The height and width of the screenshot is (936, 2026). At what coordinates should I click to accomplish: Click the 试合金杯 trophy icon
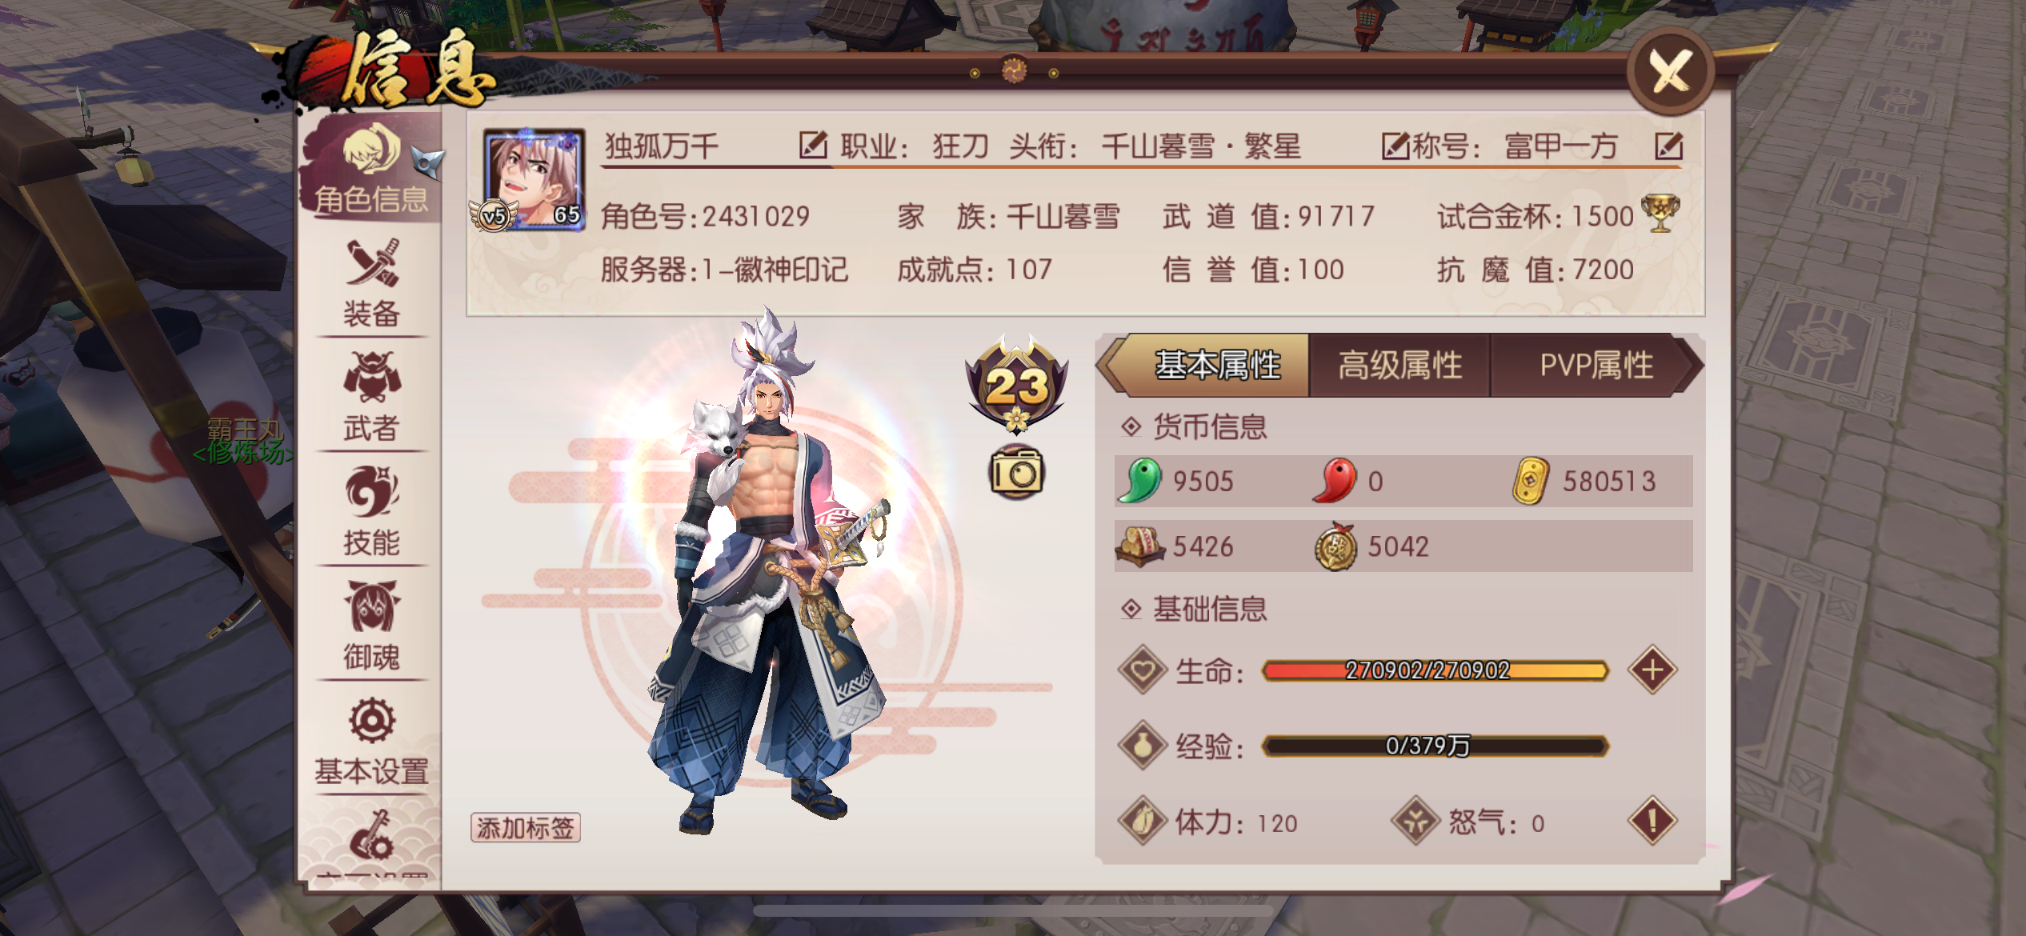pyautogui.click(x=1660, y=214)
